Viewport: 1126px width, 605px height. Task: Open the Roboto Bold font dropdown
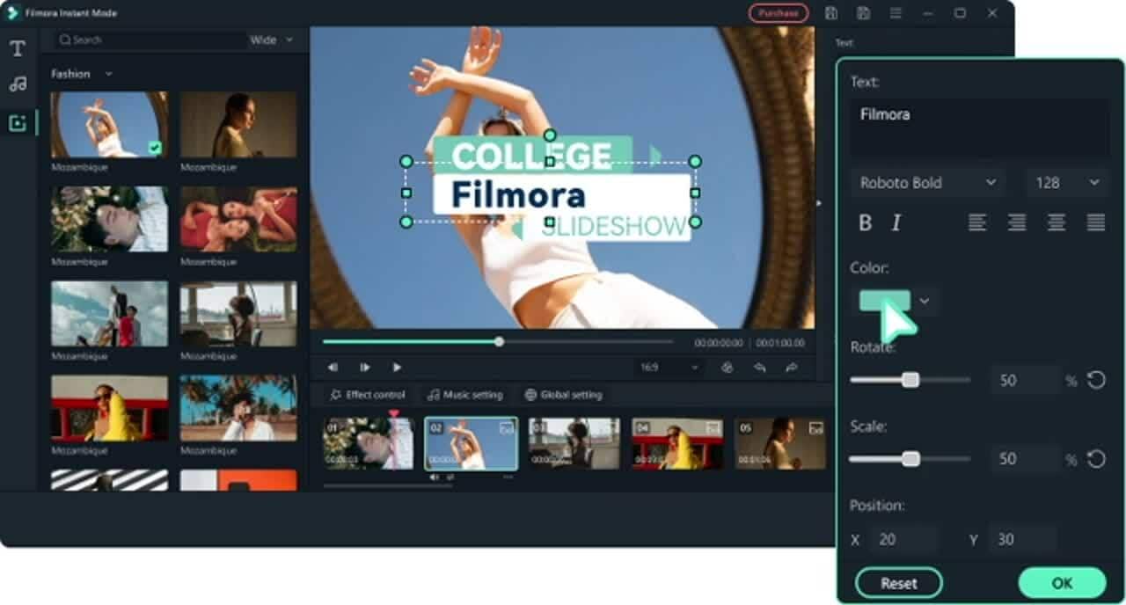[926, 183]
